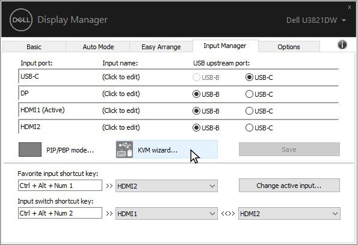Select the HDMI2 input port row
358x245 pixels.
[178, 127]
